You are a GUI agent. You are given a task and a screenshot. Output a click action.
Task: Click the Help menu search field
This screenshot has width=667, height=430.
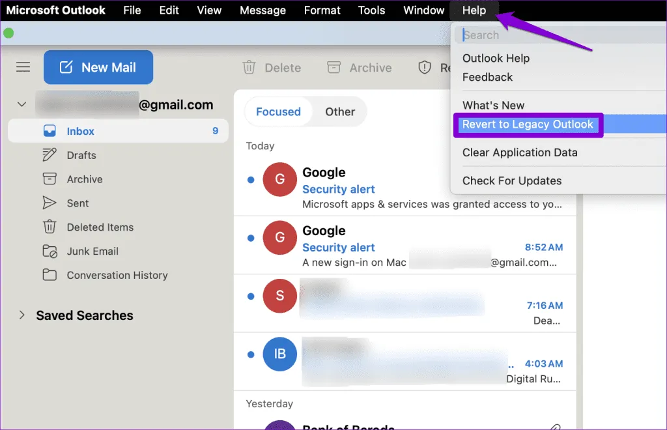(x=560, y=35)
